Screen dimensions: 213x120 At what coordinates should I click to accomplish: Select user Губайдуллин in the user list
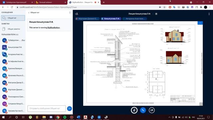pyautogui.click(x=13, y=40)
